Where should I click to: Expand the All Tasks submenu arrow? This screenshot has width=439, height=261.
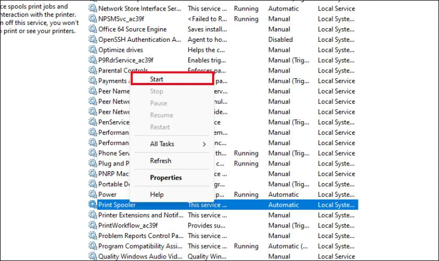(x=204, y=144)
